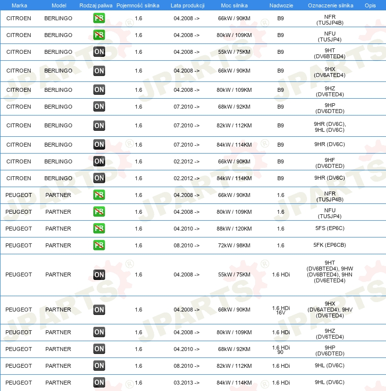Screen dimensions: 386x391
Task: Click the 1.6 HDi 90 body cell
Action: click(x=281, y=350)
